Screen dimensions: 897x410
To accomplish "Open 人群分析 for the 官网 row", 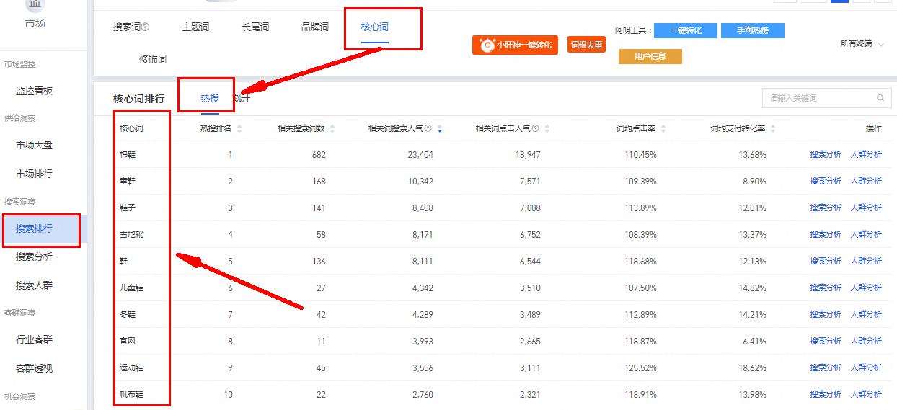I will tap(866, 341).
